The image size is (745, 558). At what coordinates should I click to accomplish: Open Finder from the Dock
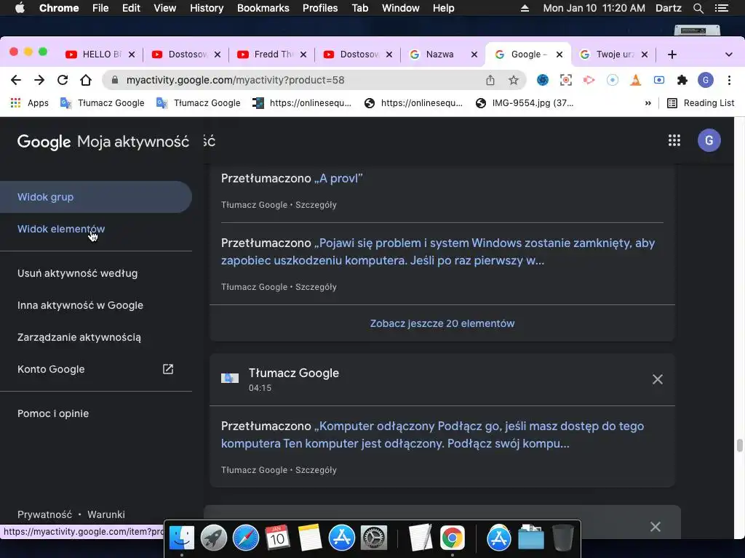pyautogui.click(x=182, y=538)
